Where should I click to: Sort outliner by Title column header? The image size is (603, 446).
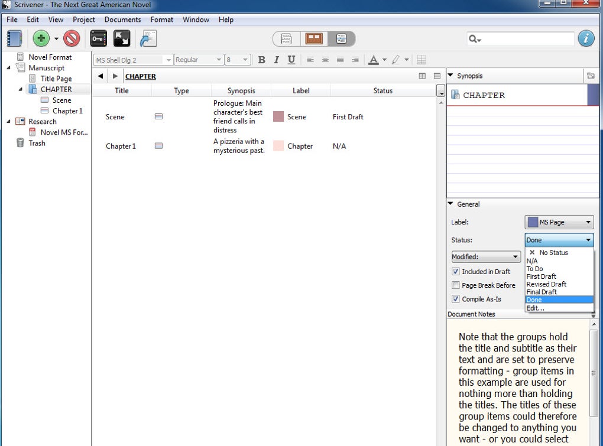point(122,90)
